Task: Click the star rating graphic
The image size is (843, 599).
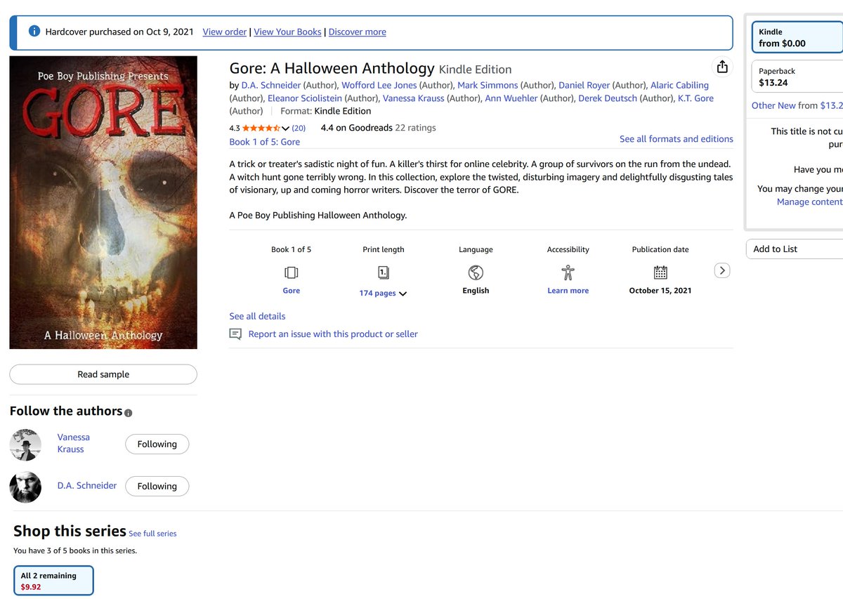Action: [x=261, y=128]
